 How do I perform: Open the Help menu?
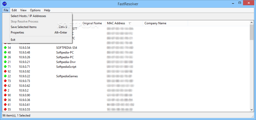(x=47, y=10)
